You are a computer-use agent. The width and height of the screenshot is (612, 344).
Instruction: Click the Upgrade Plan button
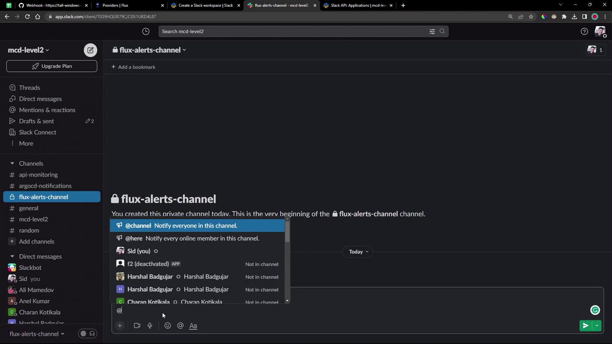point(52,66)
